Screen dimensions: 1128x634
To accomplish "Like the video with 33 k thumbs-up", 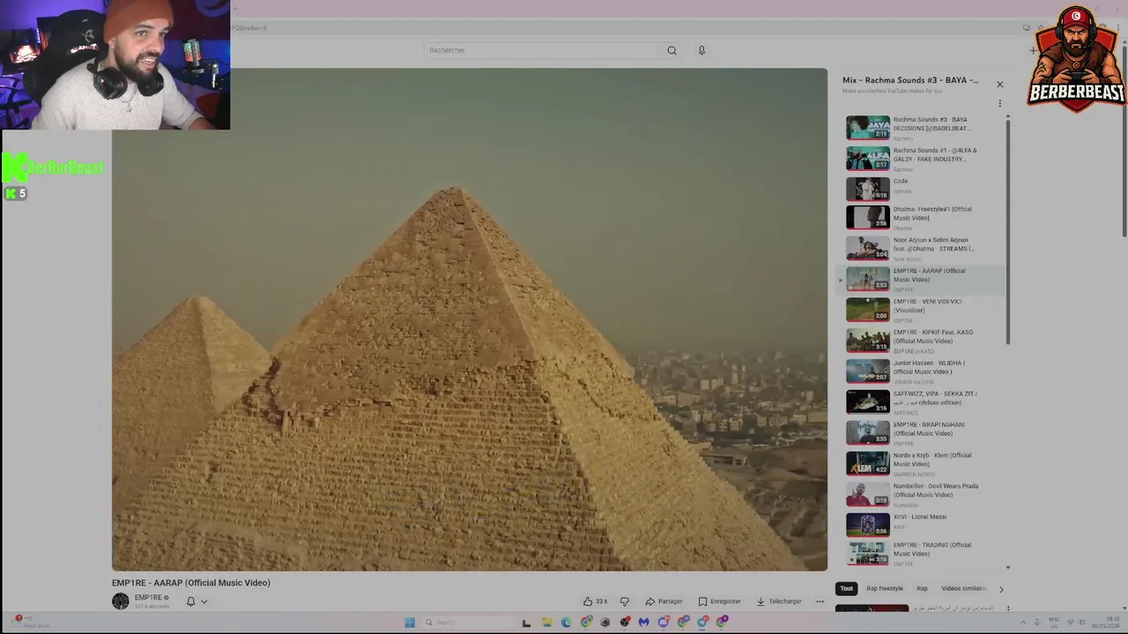I will click(596, 601).
